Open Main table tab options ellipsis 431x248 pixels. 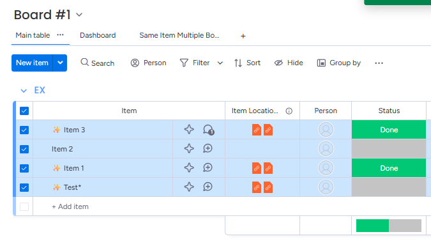pos(60,35)
